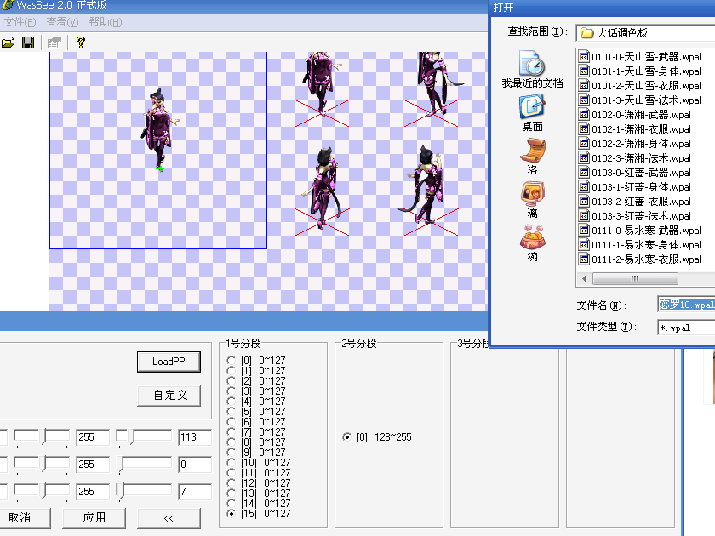Go to 桌面 shortcut in the open dialog

tap(532, 113)
